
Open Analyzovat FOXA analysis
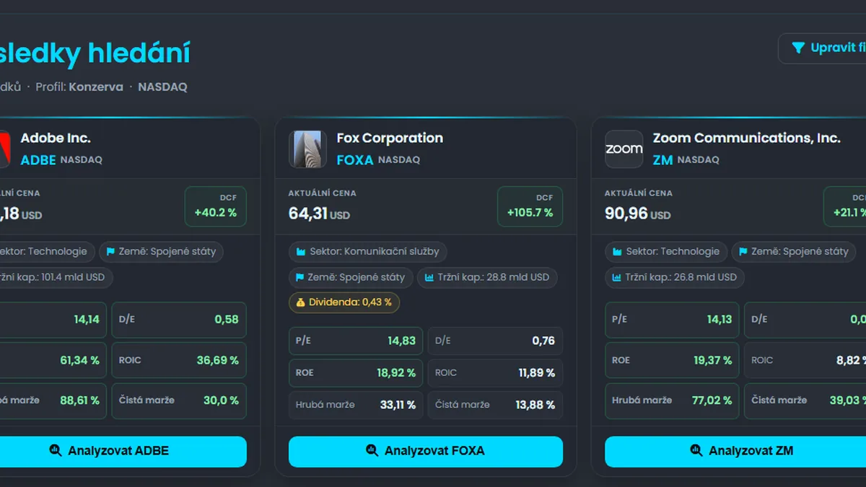426,451
